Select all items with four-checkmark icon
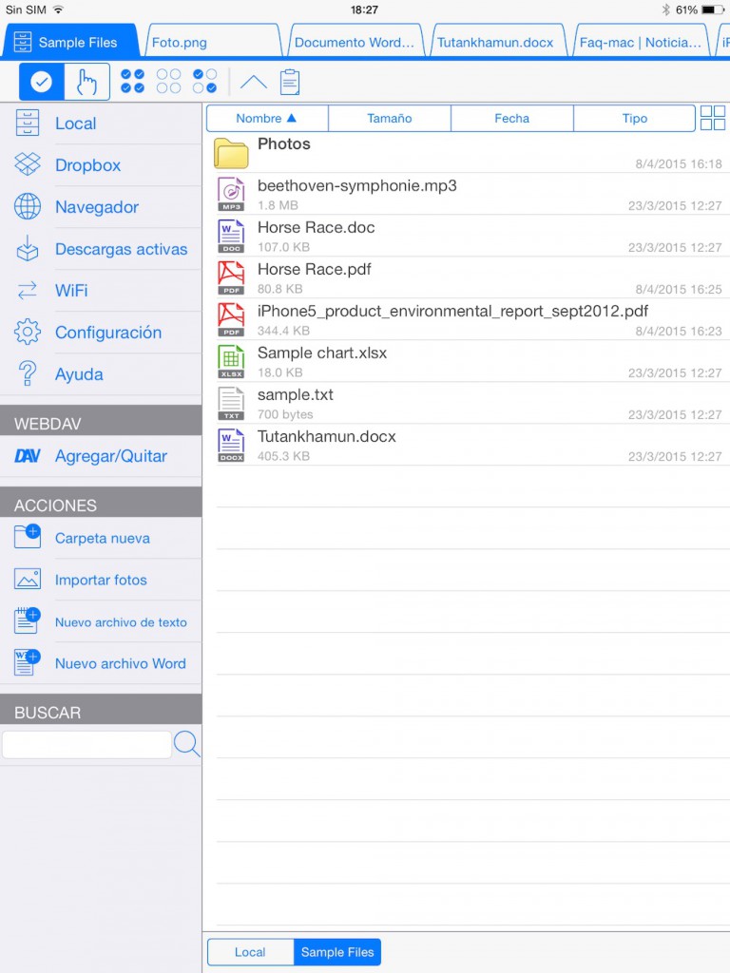 click(x=132, y=82)
